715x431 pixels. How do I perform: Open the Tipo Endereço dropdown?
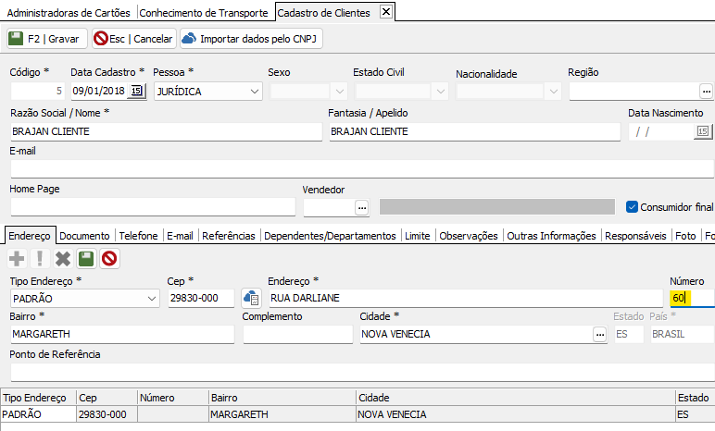[152, 298]
